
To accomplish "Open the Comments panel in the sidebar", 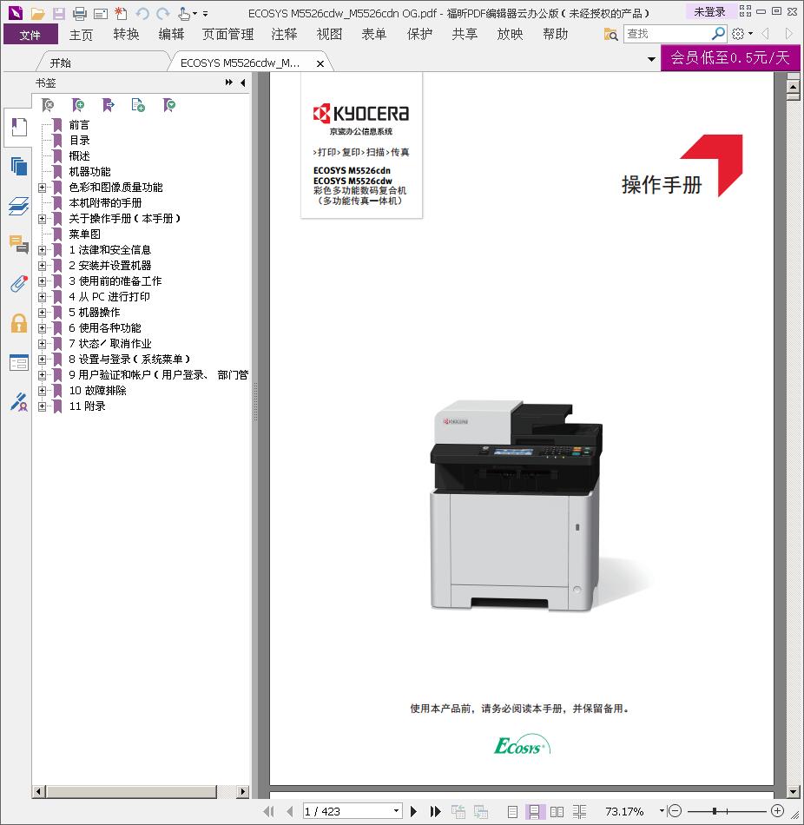I will [x=18, y=245].
